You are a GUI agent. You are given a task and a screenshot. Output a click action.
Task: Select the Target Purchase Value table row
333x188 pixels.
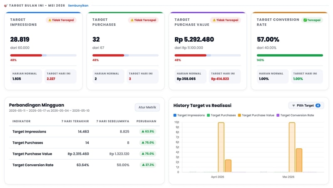point(84,154)
